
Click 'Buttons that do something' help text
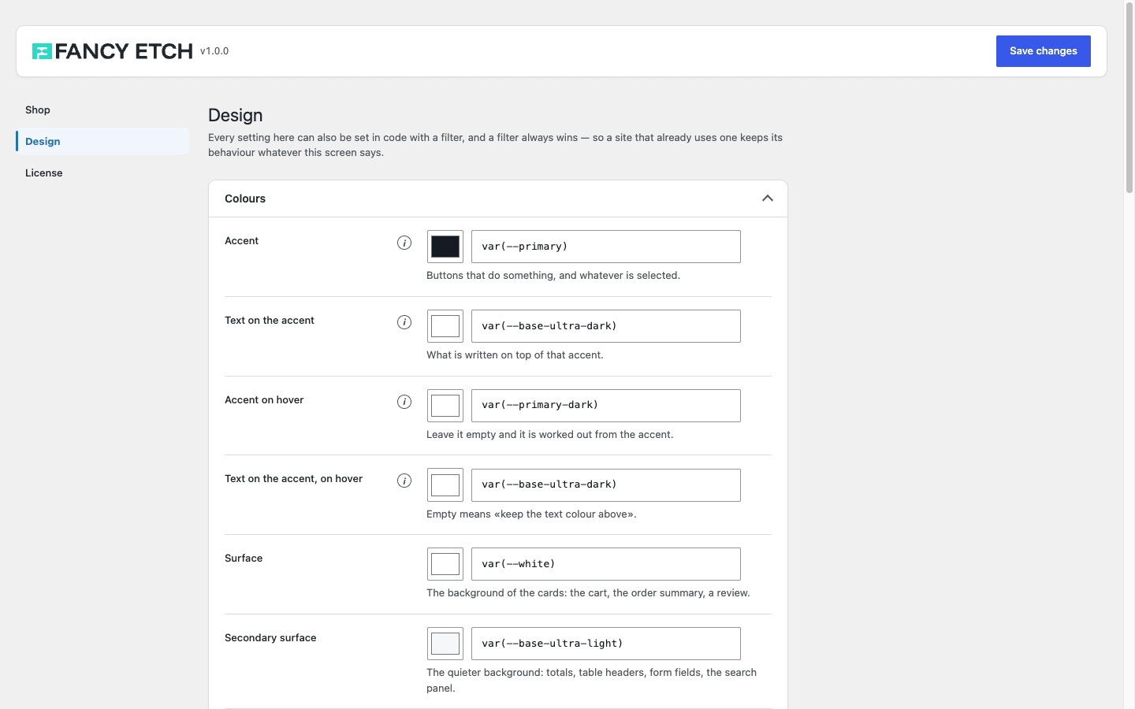pos(553,276)
